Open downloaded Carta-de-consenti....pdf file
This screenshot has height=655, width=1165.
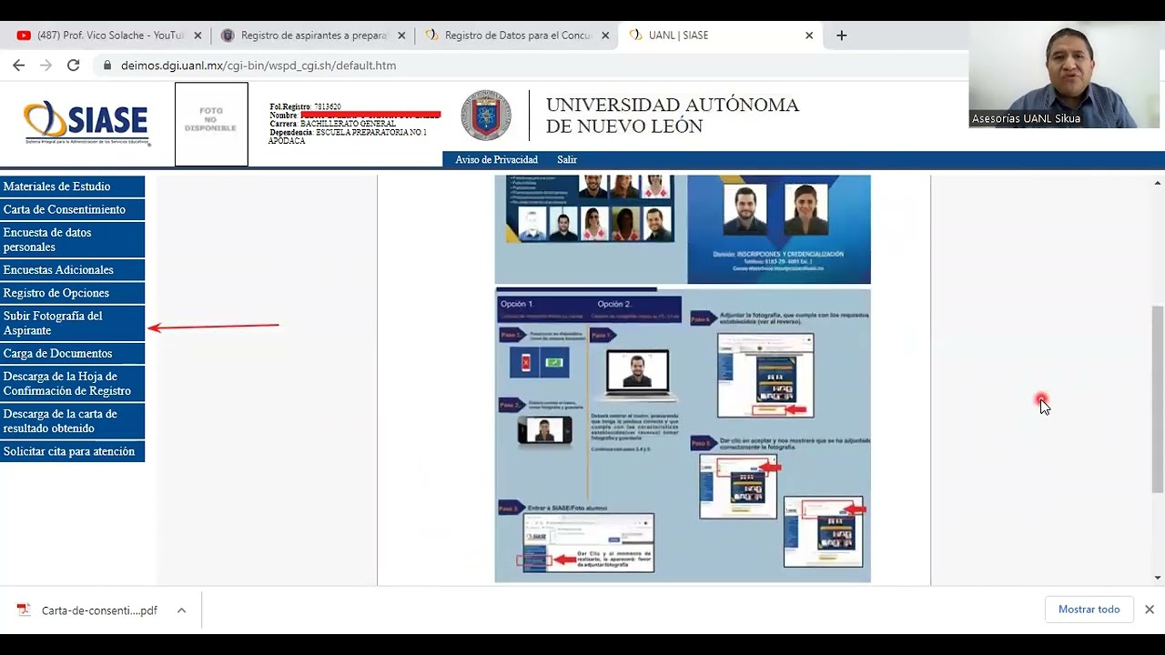(99, 610)
